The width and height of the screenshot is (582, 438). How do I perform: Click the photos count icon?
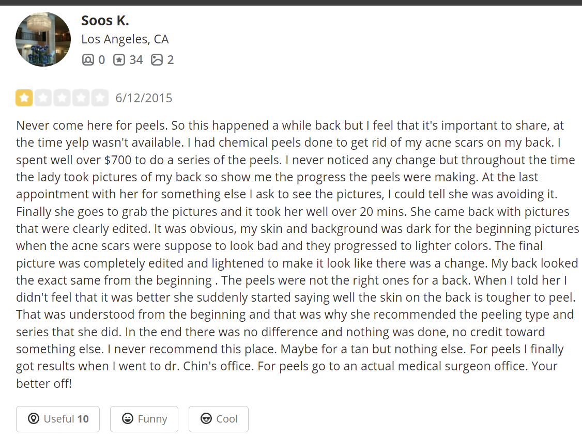coord(157,60)
